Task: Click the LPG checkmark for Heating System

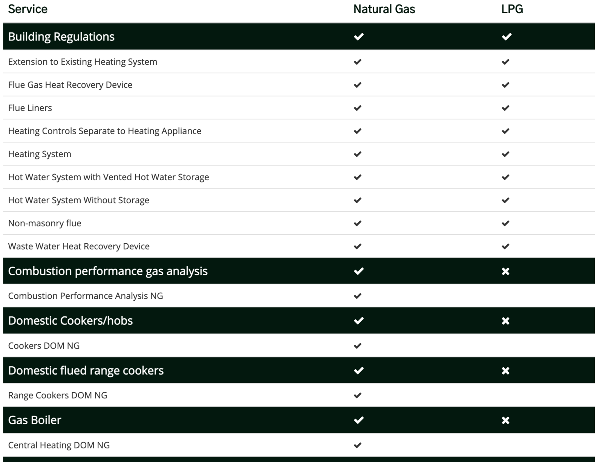Action: click(x=505, y=154)
